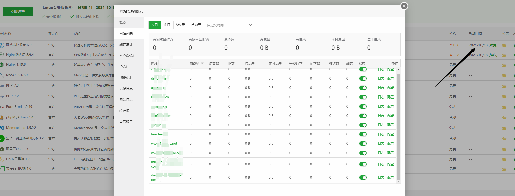Viewport: 515px width, 196px height.
Task: Click scrollbar down arrow in site table
Action: point(398,182)
